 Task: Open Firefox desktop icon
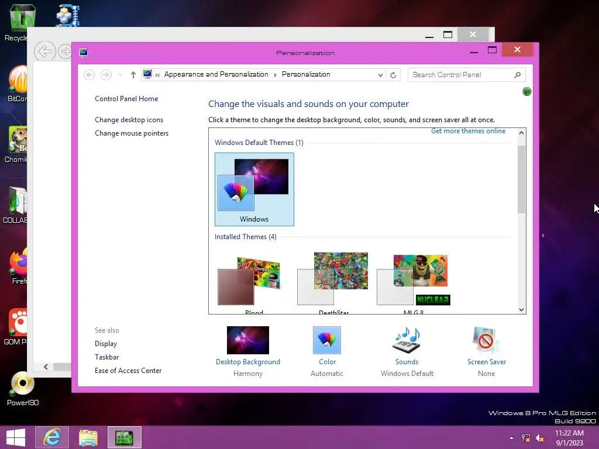[x=18, y=266]
